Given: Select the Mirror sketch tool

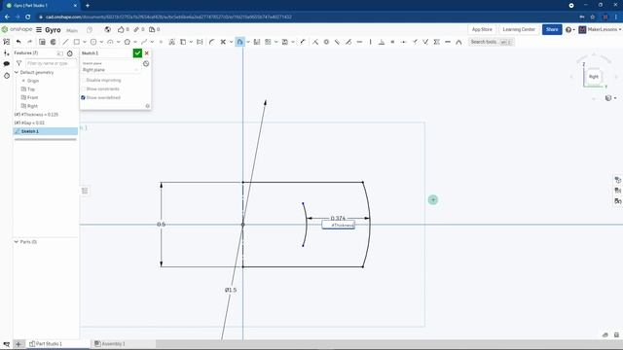Looking at the screenshot, I should click(x=257, y=42).
